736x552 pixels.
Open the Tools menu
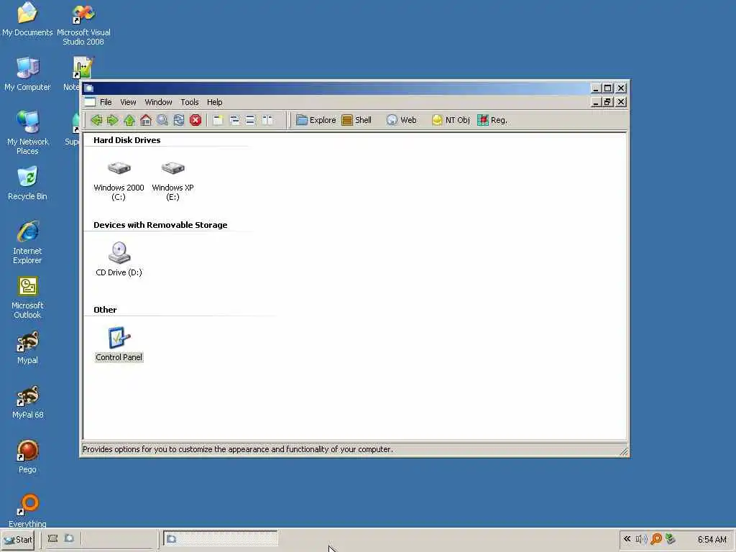click(x=190, y=102)
